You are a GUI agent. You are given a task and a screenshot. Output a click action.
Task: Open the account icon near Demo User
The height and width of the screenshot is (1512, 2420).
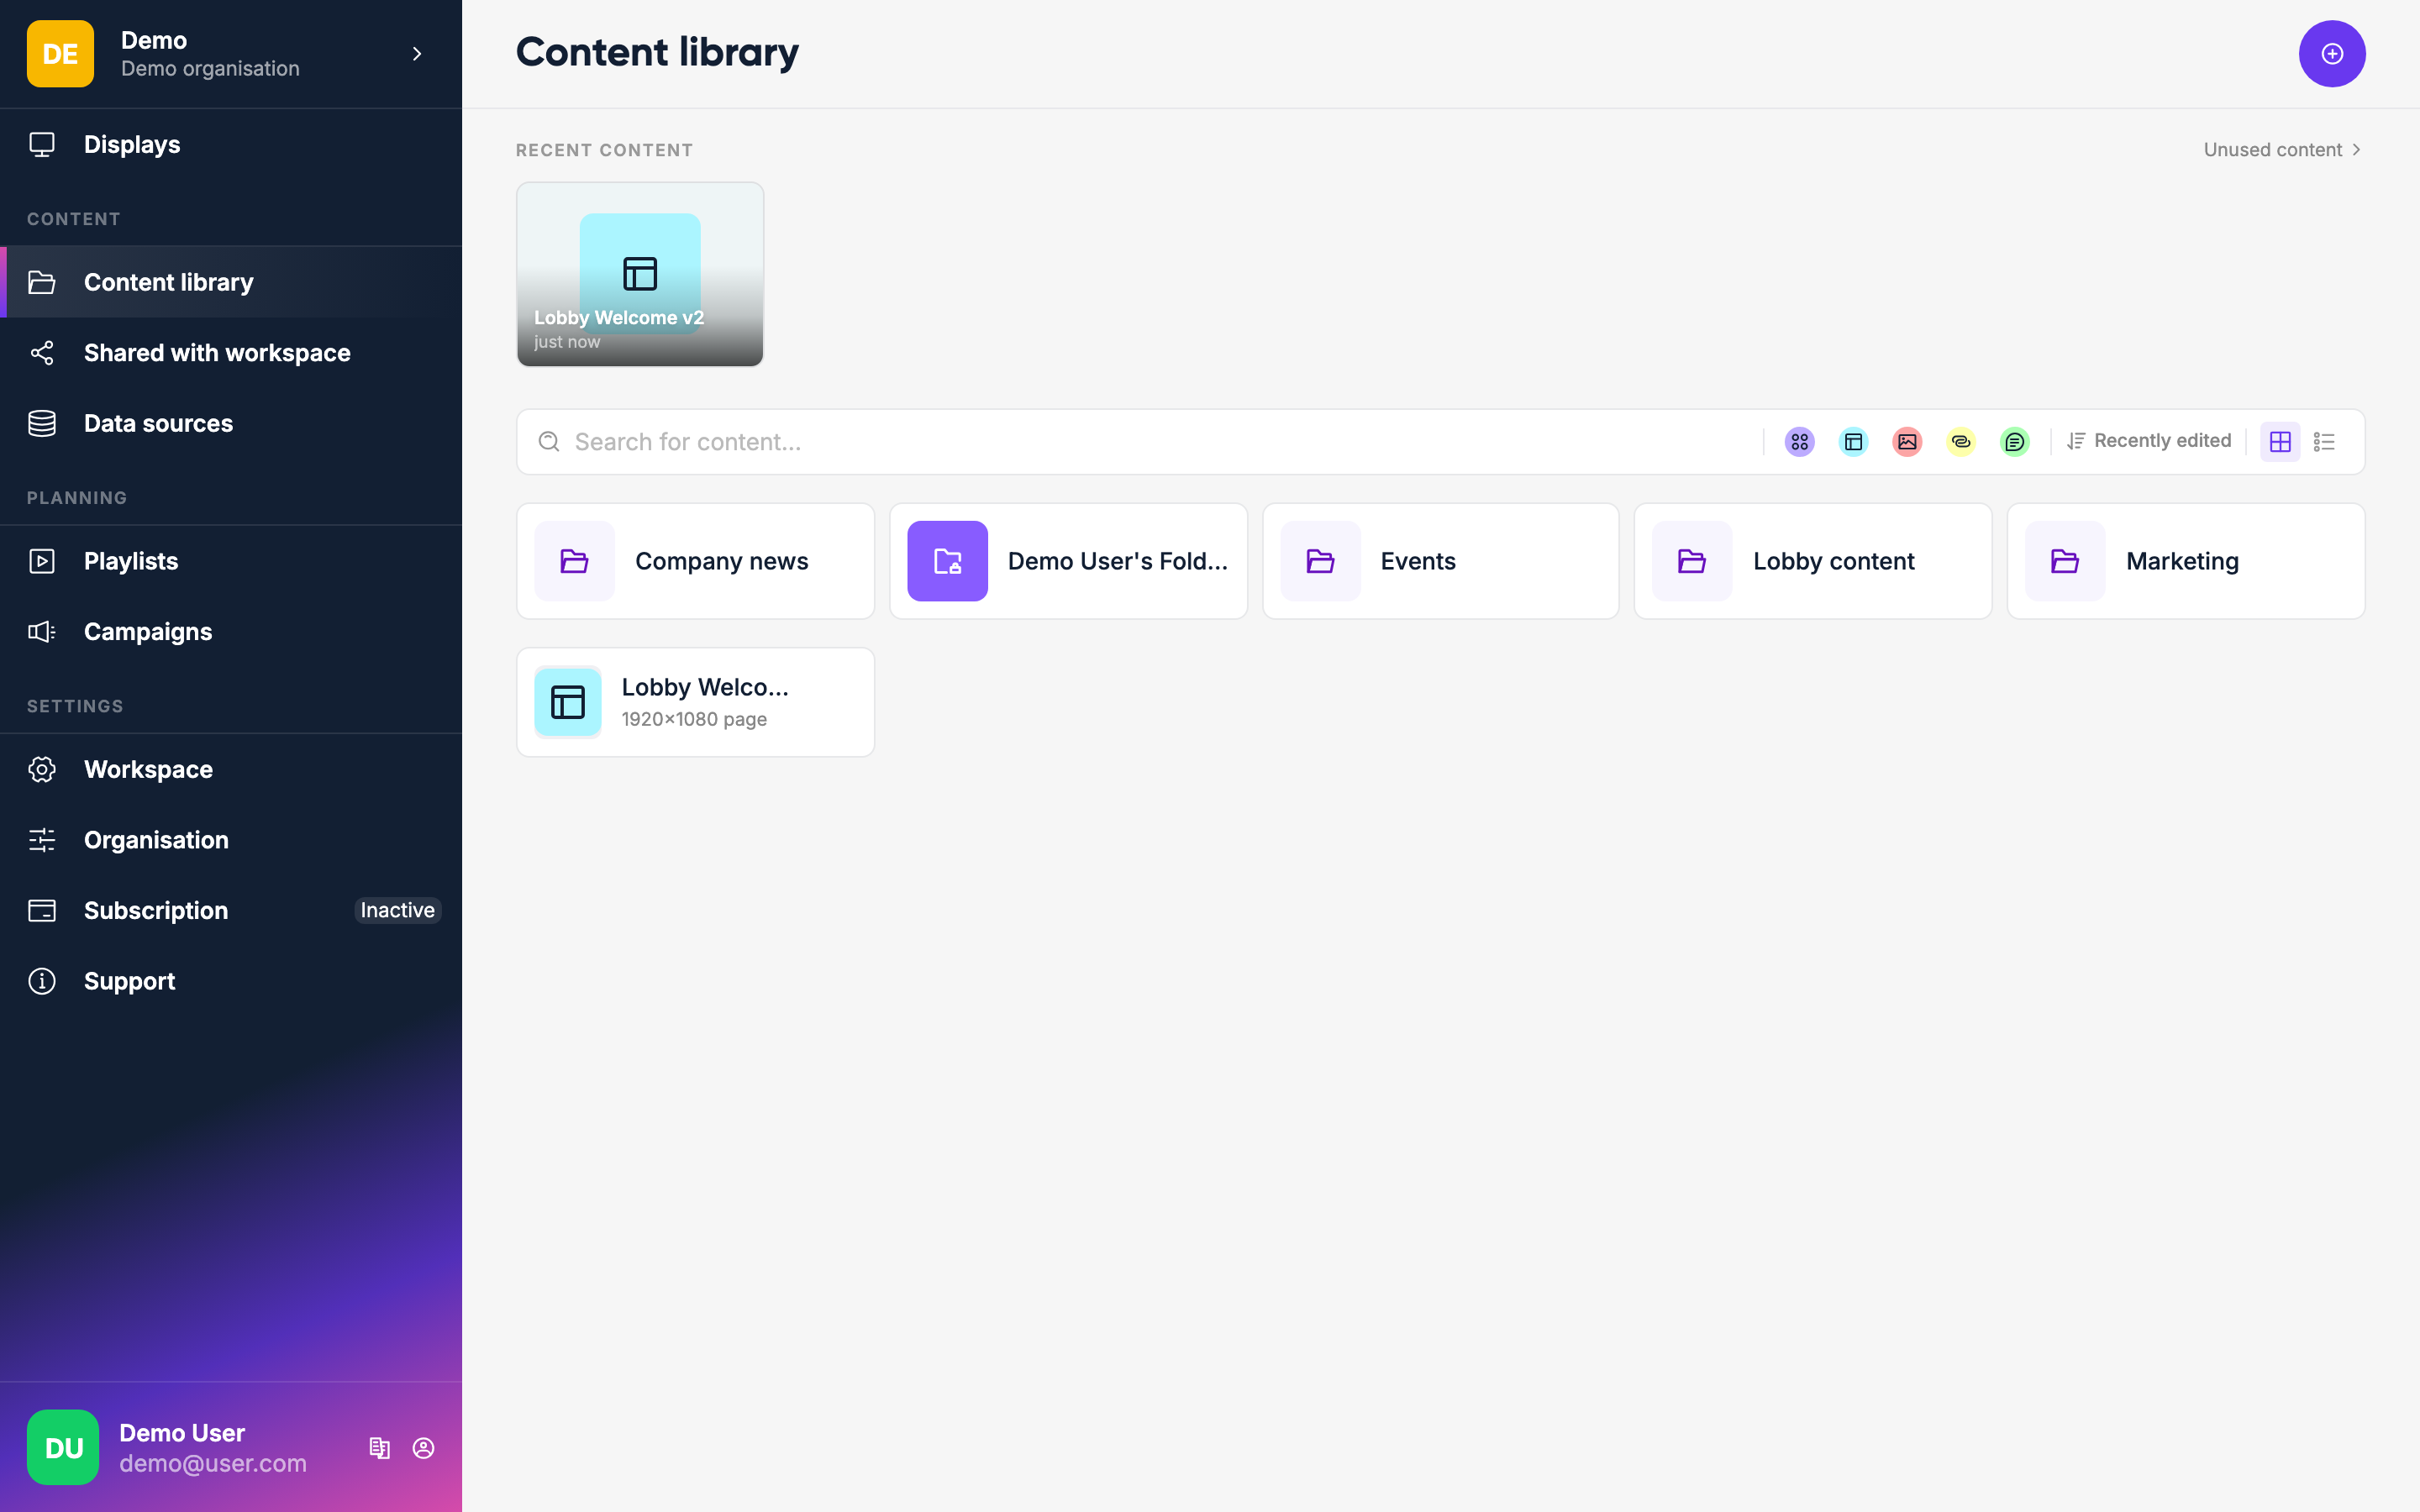pos(424,1447)
